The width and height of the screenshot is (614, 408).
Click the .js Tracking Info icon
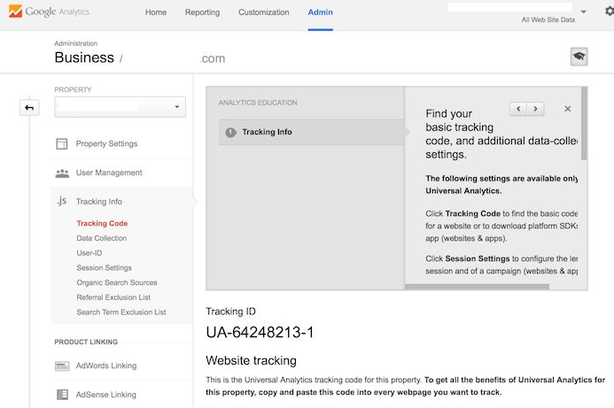(62, 202)
